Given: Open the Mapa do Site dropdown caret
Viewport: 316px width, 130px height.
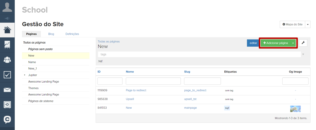Looking at the screenshot, I should tap(308, 24).
